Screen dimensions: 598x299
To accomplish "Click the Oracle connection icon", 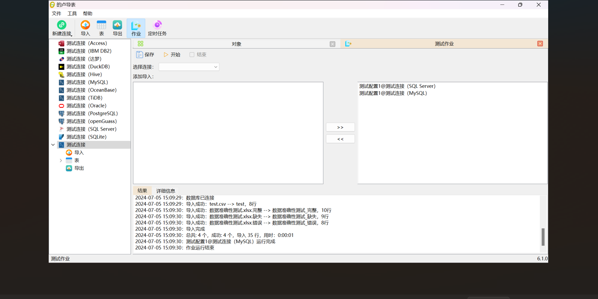I will point(61,106).
